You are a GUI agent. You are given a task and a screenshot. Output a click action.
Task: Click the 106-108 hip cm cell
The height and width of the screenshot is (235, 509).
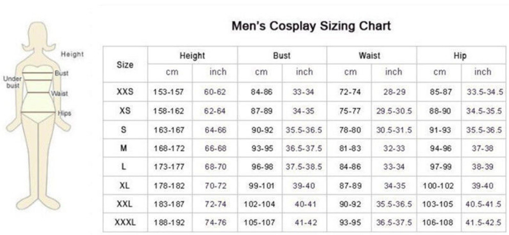pyautogui.click(x=438, y=222)
